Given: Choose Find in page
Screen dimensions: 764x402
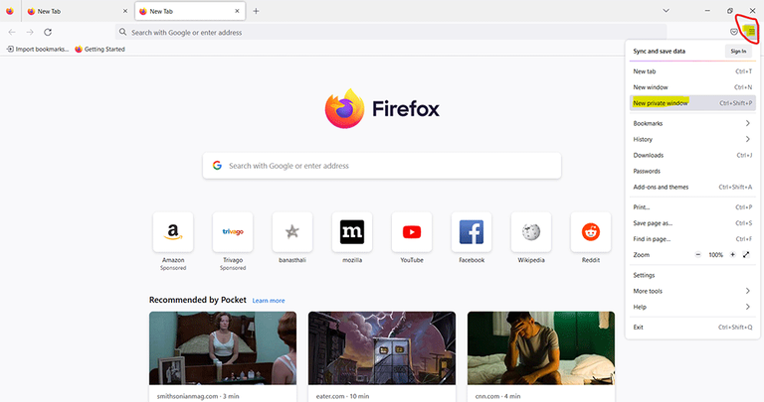Looking at the screenshot, I should [x=692, y=239].
